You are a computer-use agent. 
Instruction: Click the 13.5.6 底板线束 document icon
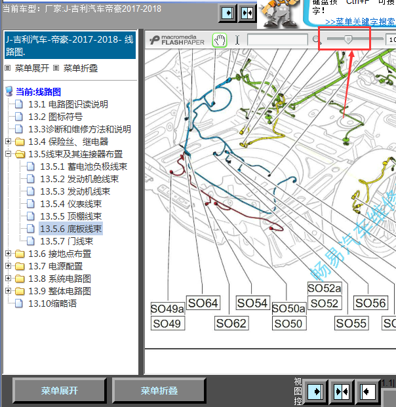tap(31, 229)
